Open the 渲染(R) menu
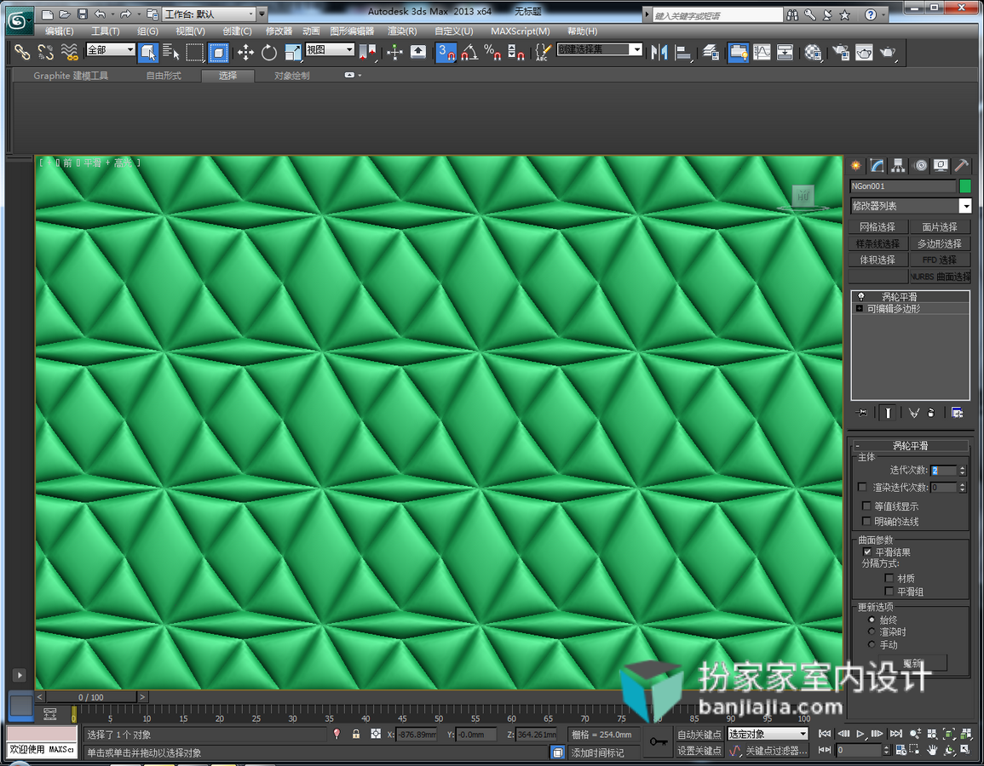This screenshot has width=984, height=766. click(x=402, y=31)
